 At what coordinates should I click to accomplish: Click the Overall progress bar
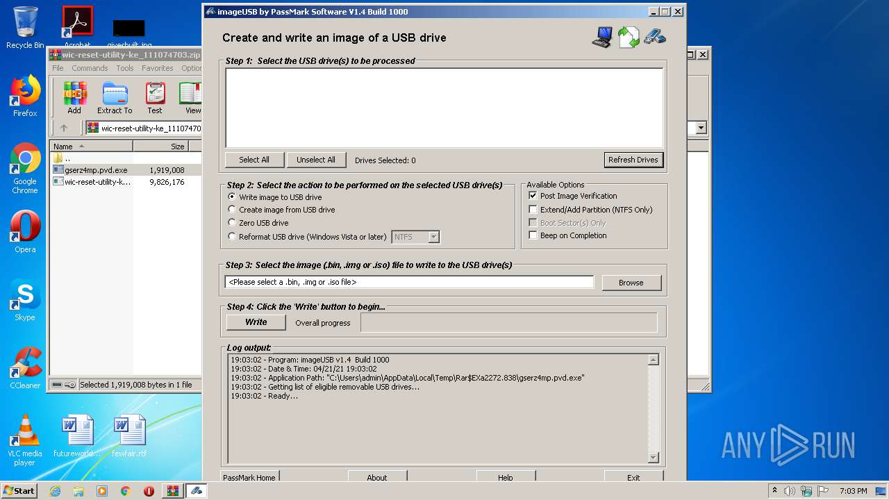coord(509,322)
